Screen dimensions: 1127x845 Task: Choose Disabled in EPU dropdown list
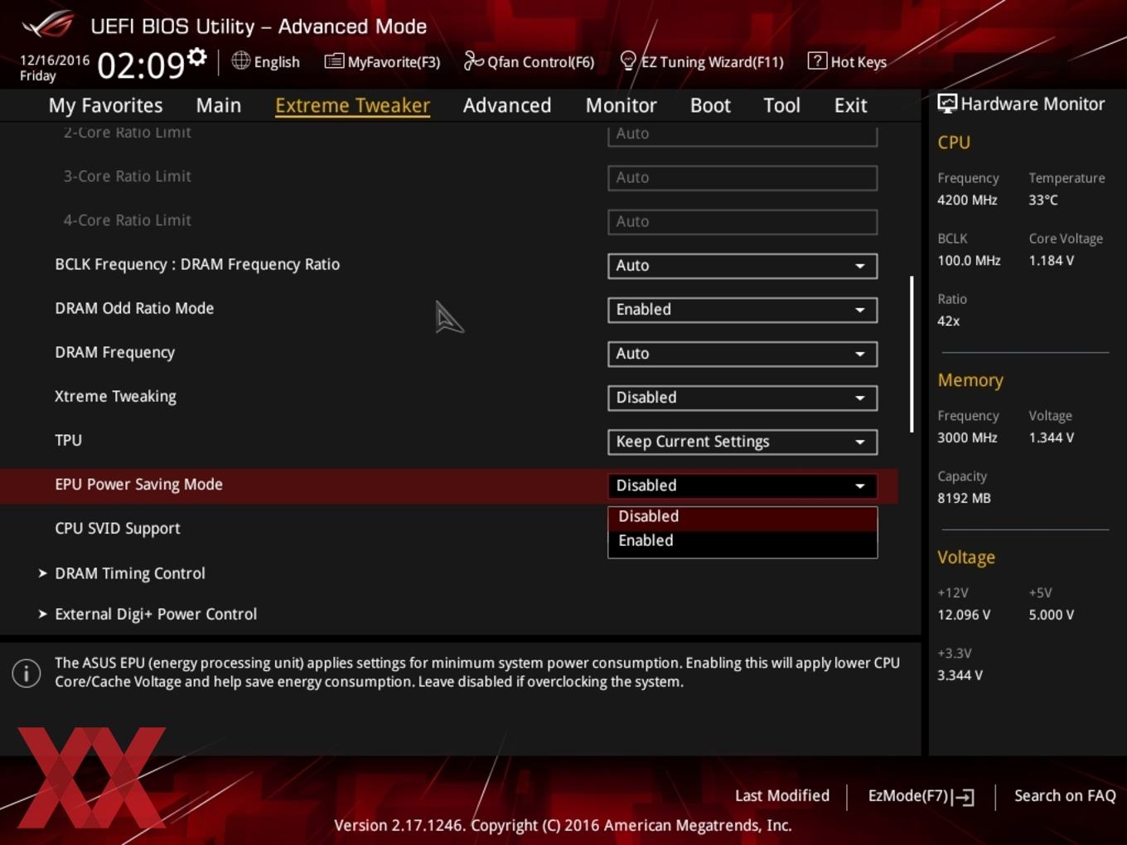click(742, 517)
